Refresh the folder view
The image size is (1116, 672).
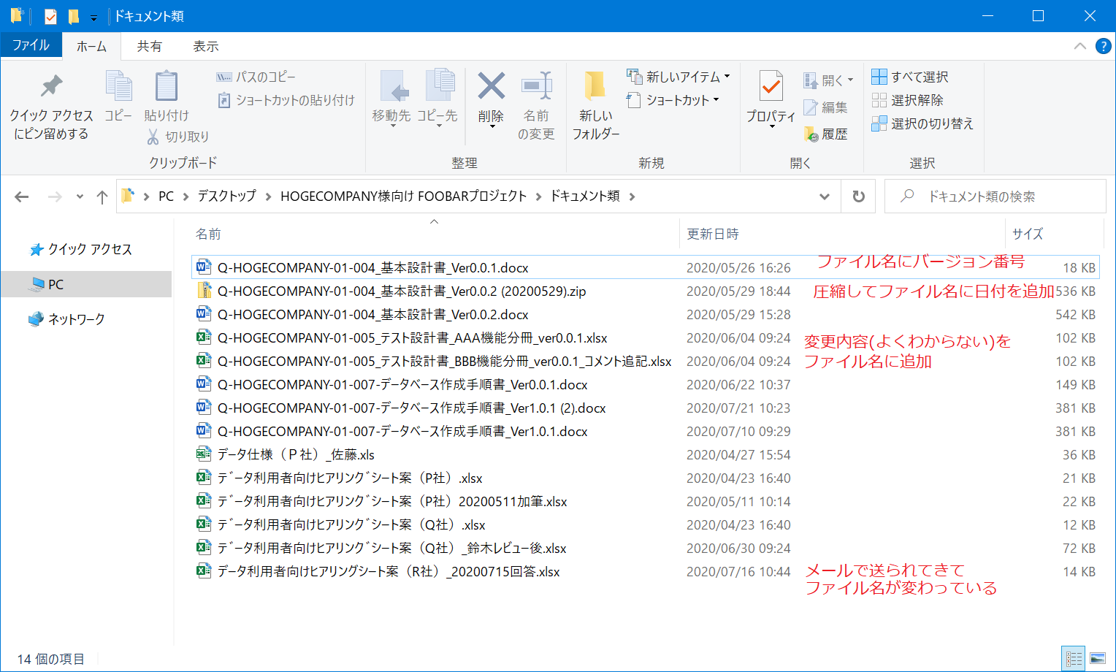(859, 196)
